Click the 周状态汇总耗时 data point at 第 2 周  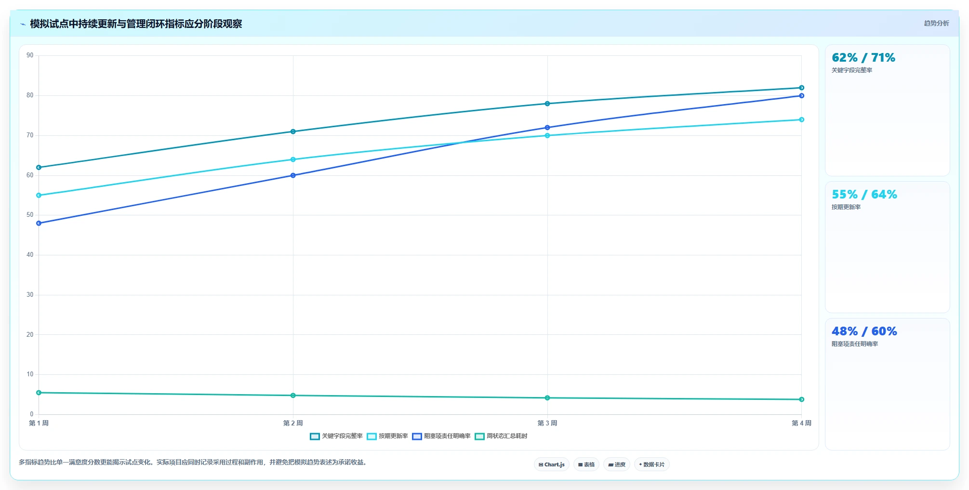click(293, 396)
